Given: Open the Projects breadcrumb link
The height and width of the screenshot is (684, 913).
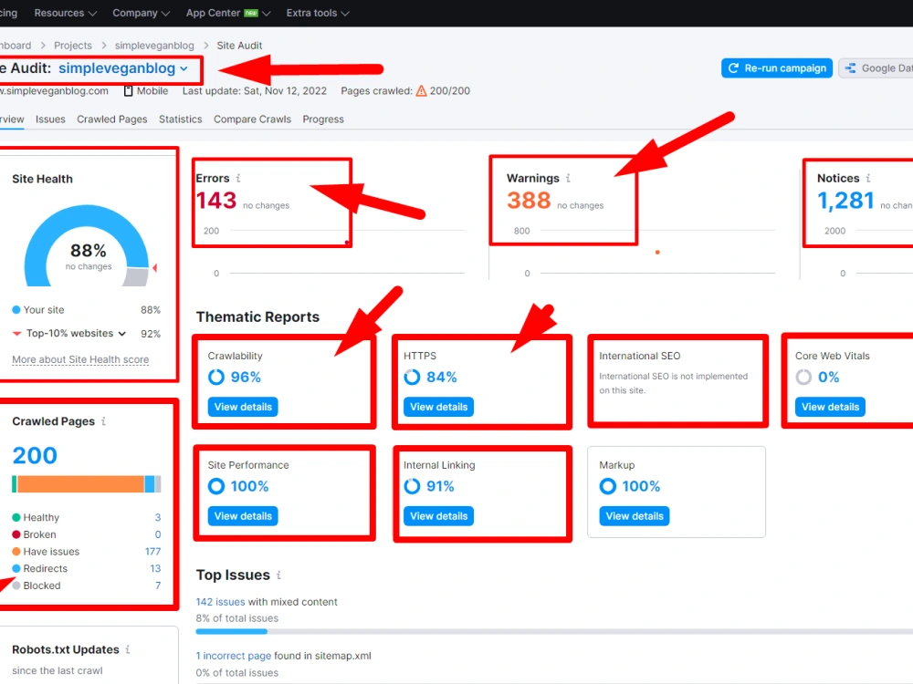Looking at the screenshot, I should tap(73, 46).
